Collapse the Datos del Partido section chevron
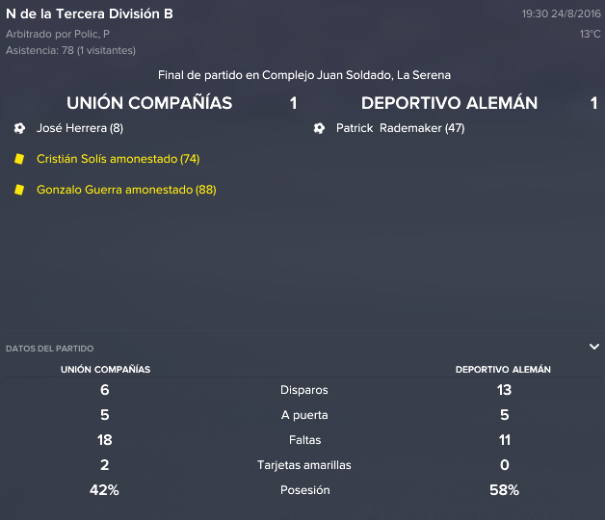The height and width of the screenshot is (520, 605). coord(594,347)
